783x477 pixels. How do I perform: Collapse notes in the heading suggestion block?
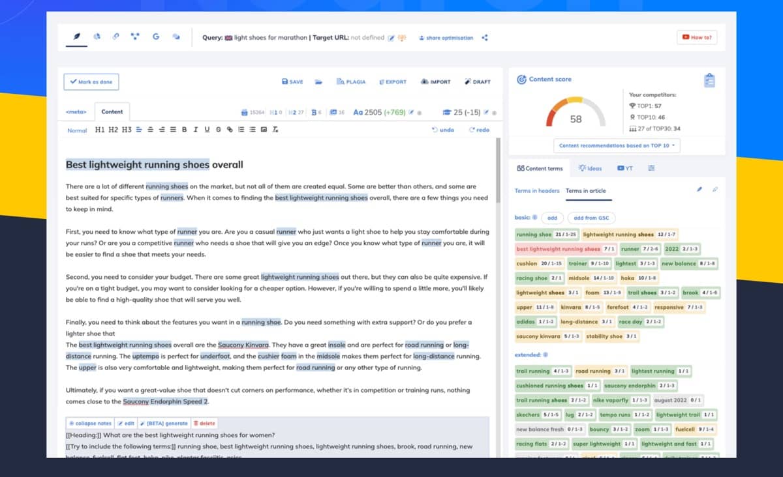click(89, 423)
